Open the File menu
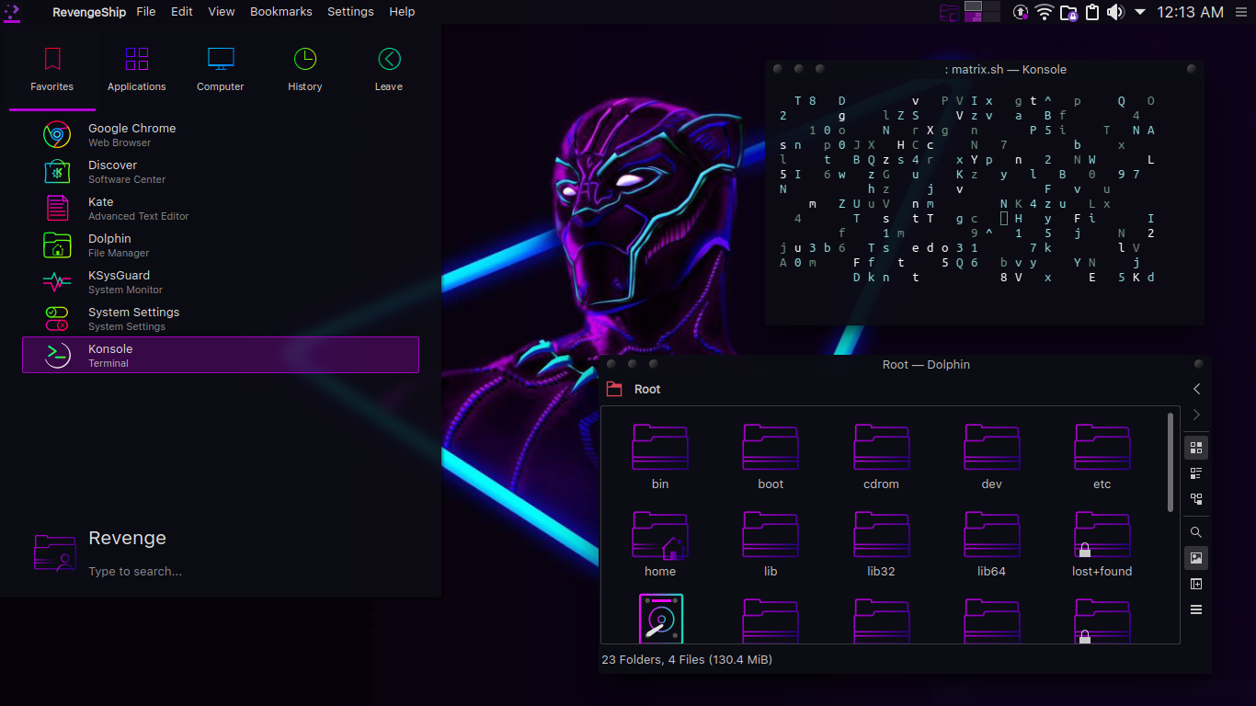Image resolution: width=1256 pixels, height=706 pixels. 146,12
